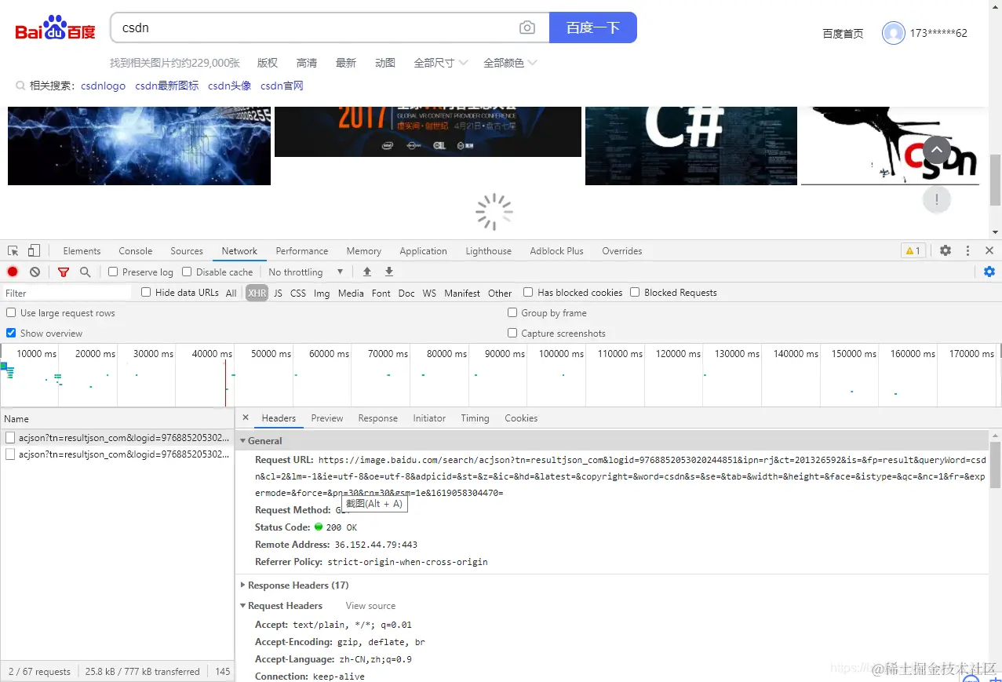Filter requests by JS type
Screen dimensions: 1002x682
278,293
